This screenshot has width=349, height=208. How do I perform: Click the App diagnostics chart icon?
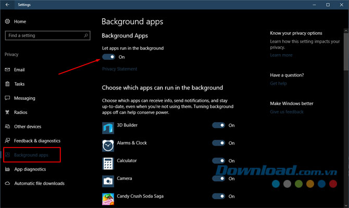point(7,169)
